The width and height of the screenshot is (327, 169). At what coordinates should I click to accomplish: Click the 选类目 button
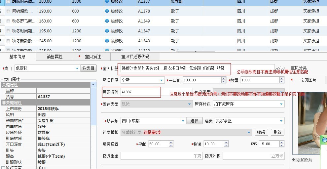coord(89,68)
